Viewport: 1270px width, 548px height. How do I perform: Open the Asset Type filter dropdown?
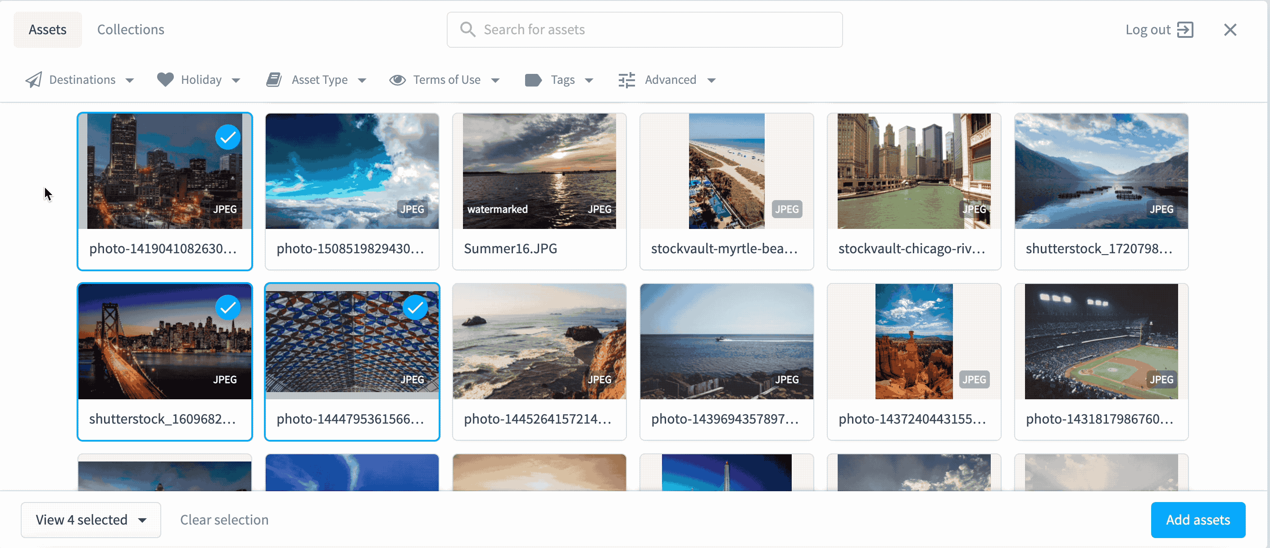coord(316,80)
